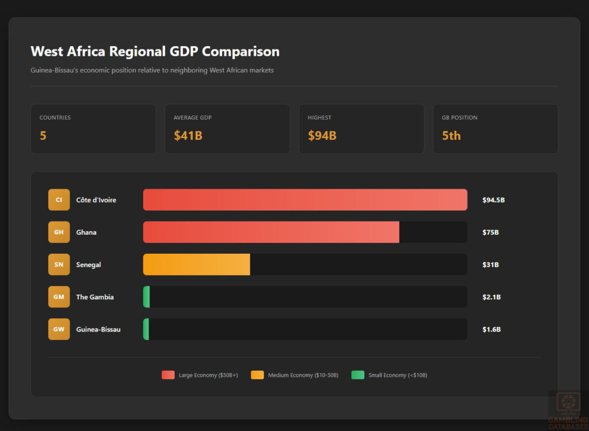Image resolution: width=589 pixels, height=431 pixels.
Task: Expand the AVERAGE GDP card
Action: [x=227, y=128]
